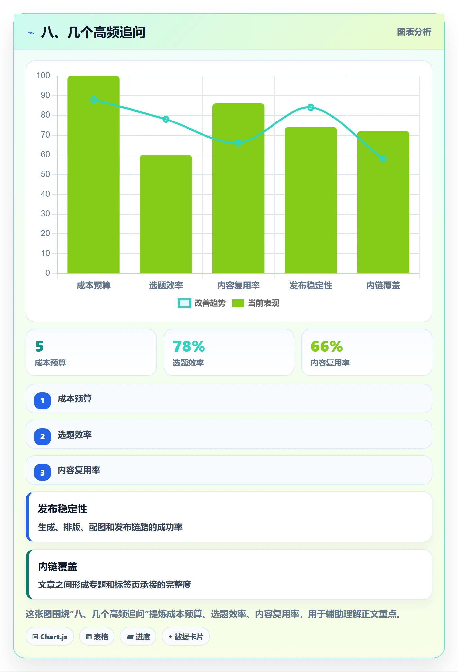The height and width of the screenshot is (672, 458).
Task: Click the 发布稳定性 x-axis label
Action: (311, 286)
